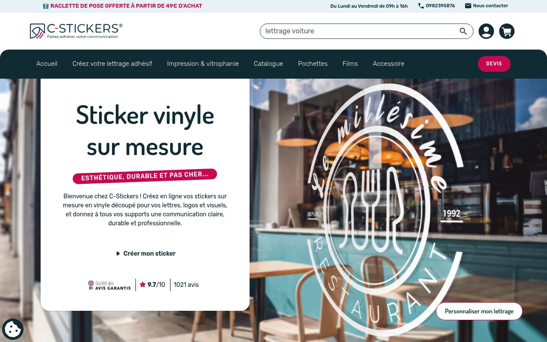547x342 pixels.
Task: Open the Pochettes menu item
Action: 313,64
